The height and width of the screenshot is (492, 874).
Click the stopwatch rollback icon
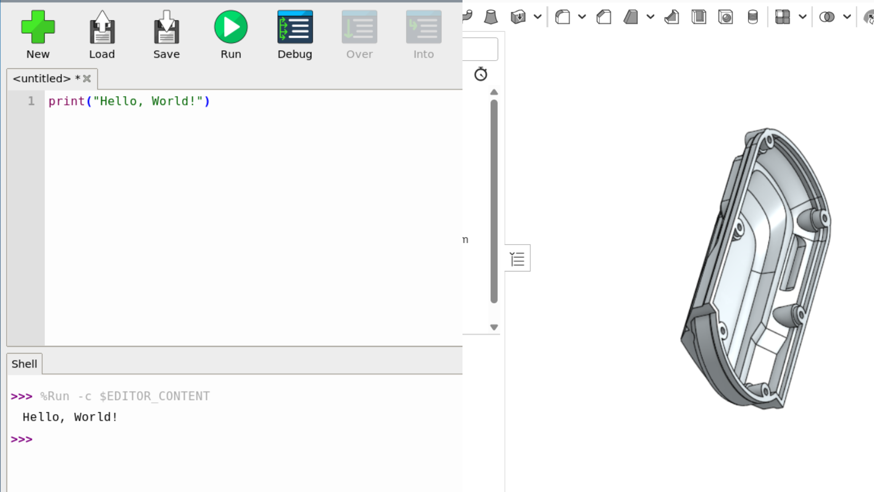(x=481, y=74)
